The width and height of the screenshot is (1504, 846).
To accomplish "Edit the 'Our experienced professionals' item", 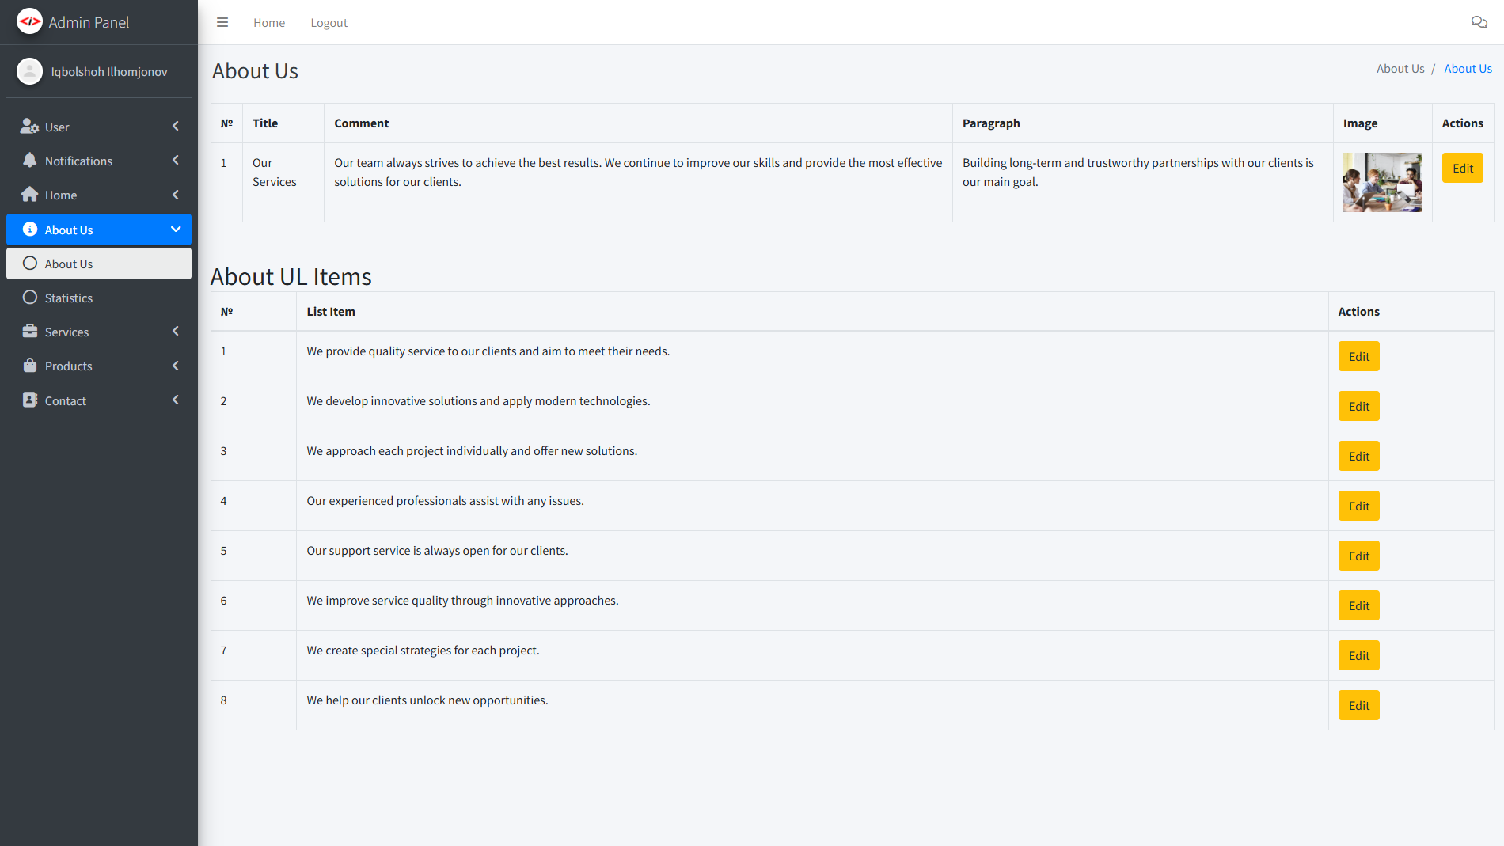I will tap(1358, 506).
